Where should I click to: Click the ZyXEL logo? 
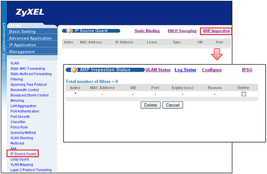pyautogui.click(x=30, y=12)
